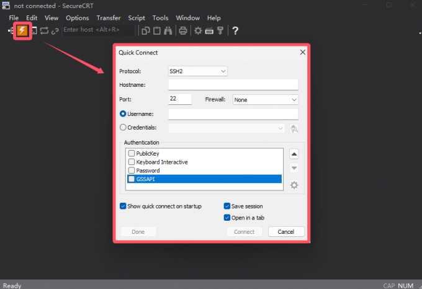Click the Copy toolbar icon
This screenshot has height=289, width=422.
(146, 30)
